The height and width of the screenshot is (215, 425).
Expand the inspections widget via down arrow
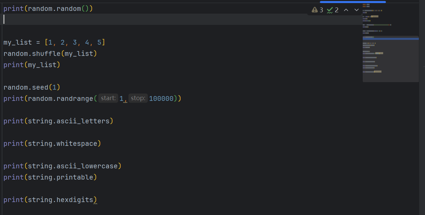(356, 10)
